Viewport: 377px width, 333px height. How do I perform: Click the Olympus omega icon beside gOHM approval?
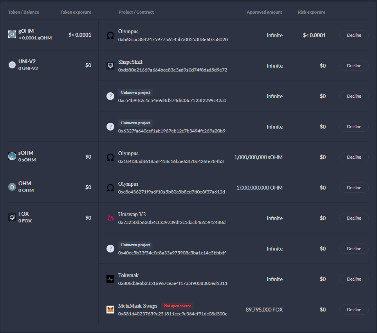point(110,35)
